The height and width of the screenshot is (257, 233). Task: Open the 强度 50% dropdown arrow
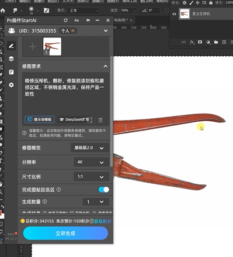tap(134, 11)
